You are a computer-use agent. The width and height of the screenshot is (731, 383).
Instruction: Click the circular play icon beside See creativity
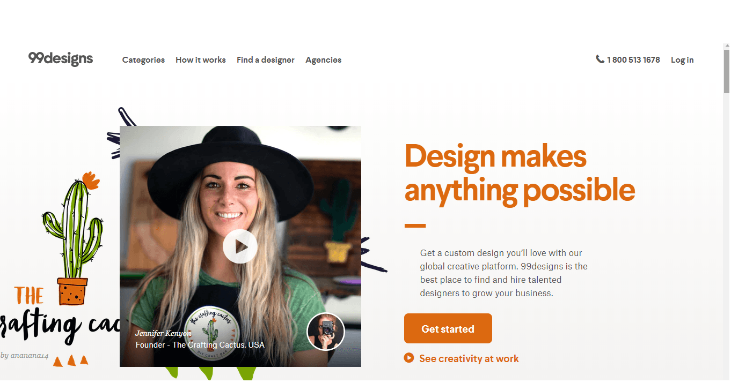[409, 358]
